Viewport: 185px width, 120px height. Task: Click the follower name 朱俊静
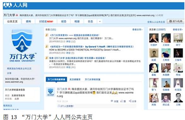(166, 75)
